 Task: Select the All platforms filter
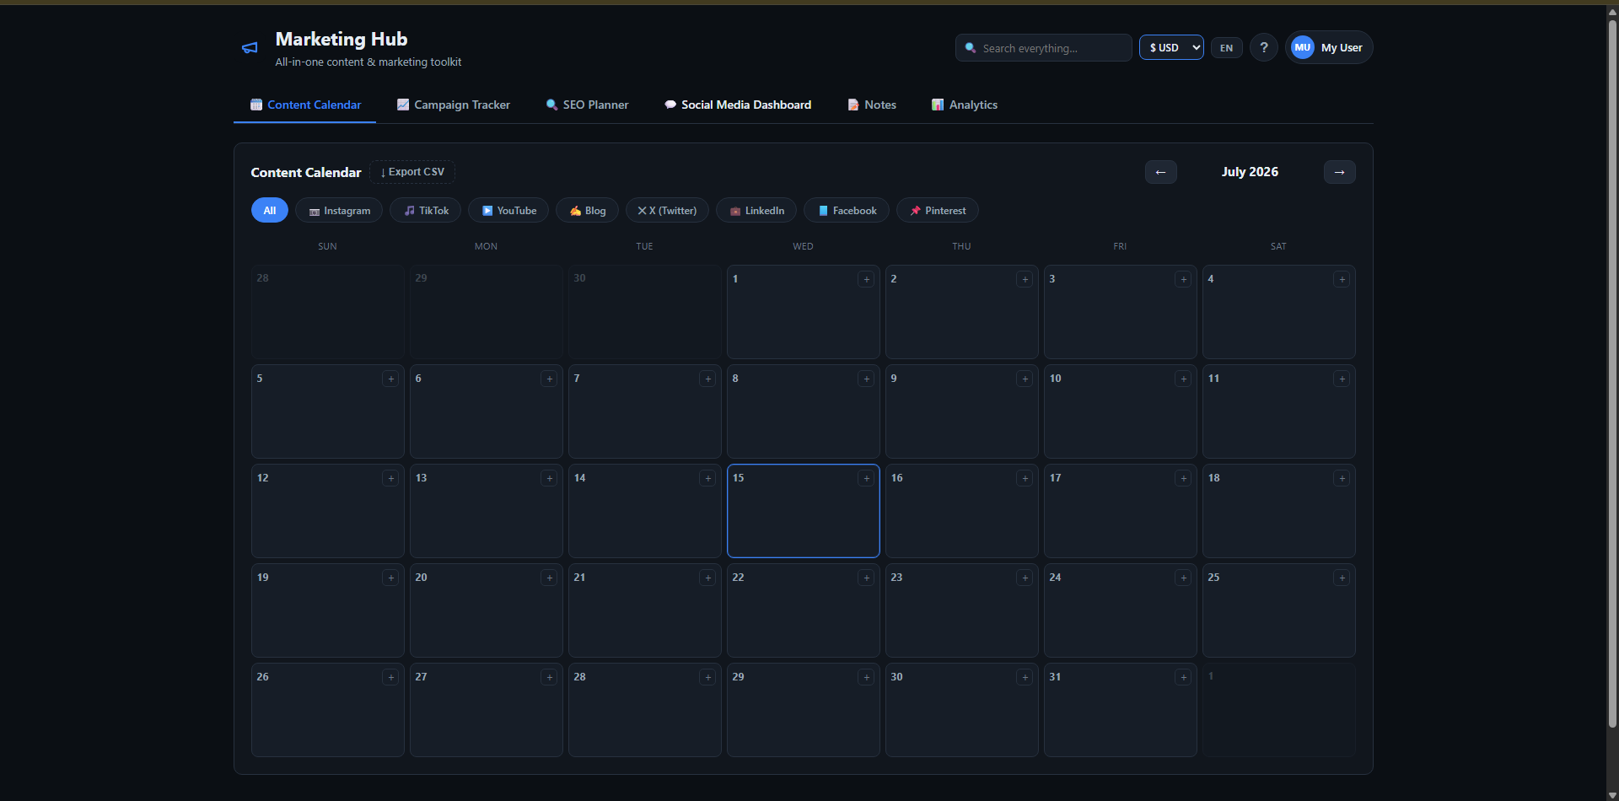pyautogui.click(x=270, y=211)
